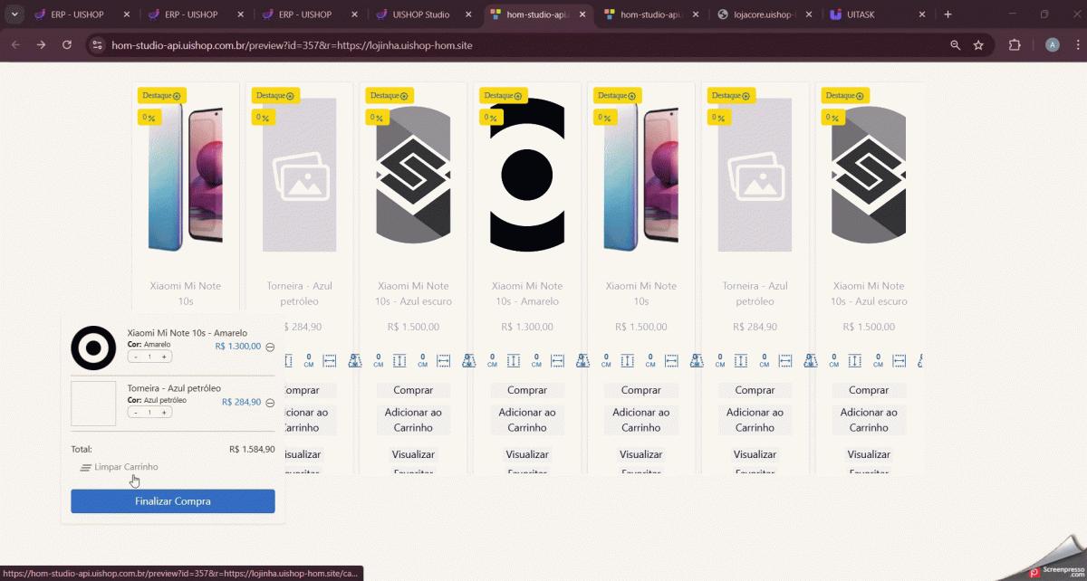Bookmark this page with the star icon
Image resolution: width=1087 pixels, height=581 pixels.
click(x=978, y=45)
